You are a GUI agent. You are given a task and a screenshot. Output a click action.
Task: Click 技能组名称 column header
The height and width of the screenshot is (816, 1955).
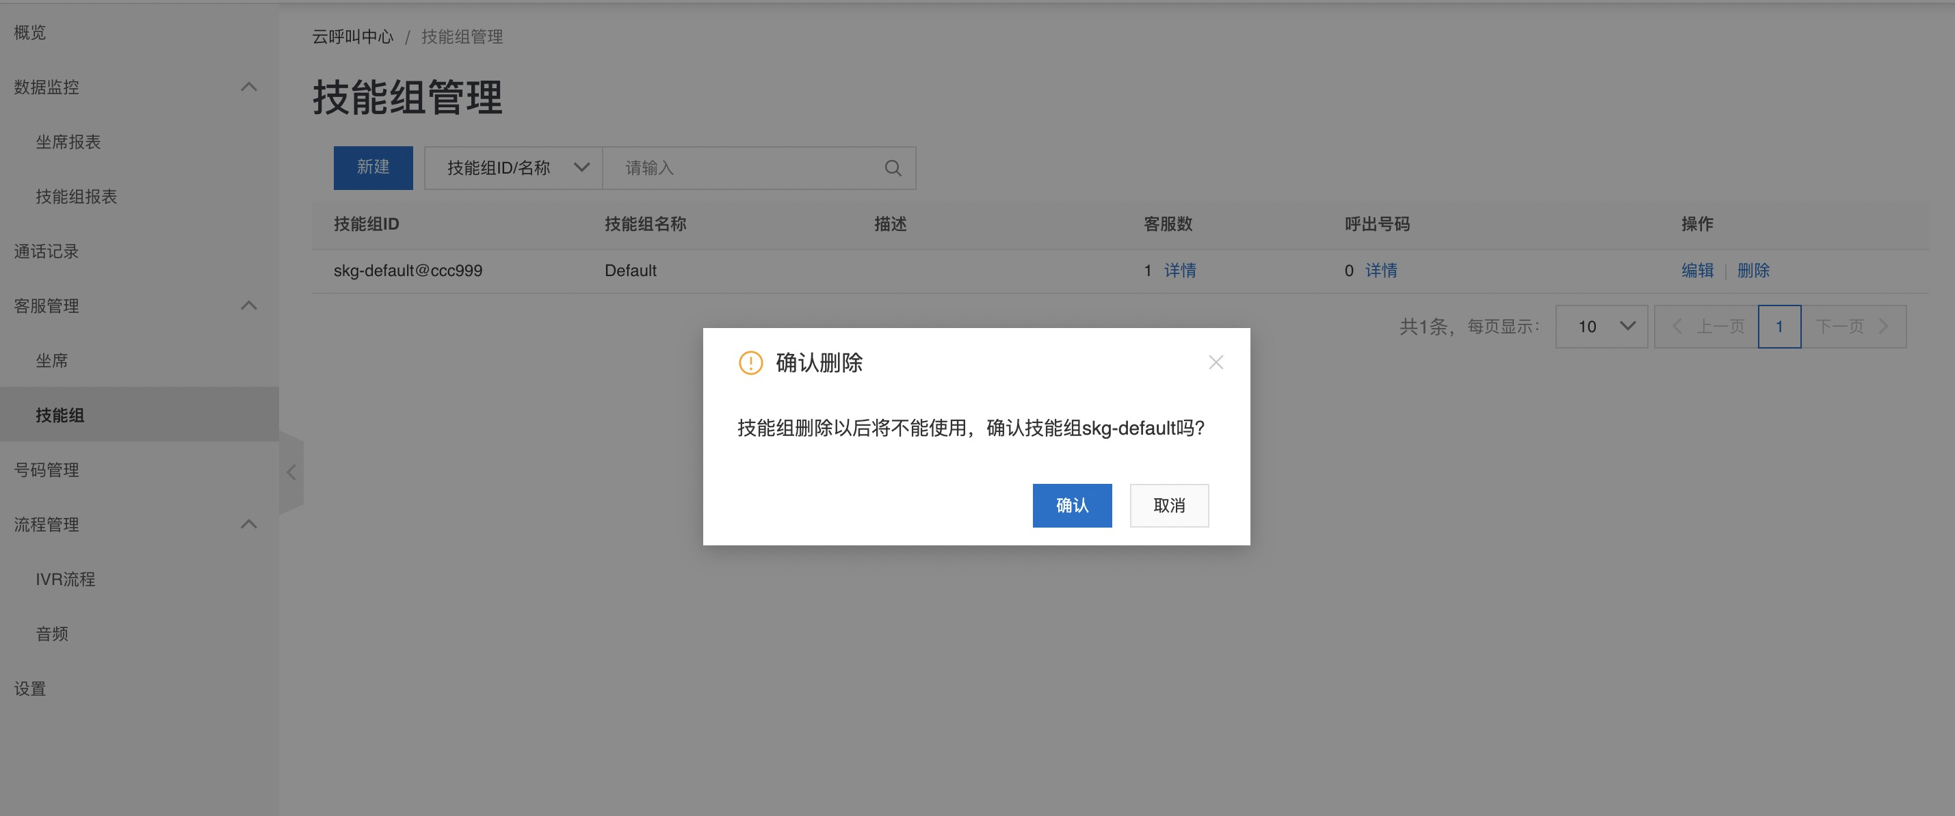(645, 223)
